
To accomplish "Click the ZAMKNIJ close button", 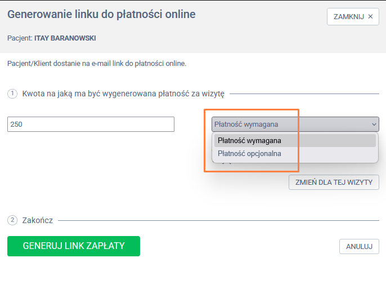I will [x=353, y=17].
